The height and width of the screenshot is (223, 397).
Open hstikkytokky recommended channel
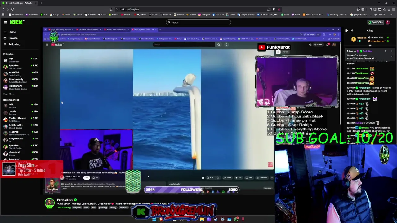(20, 126)
